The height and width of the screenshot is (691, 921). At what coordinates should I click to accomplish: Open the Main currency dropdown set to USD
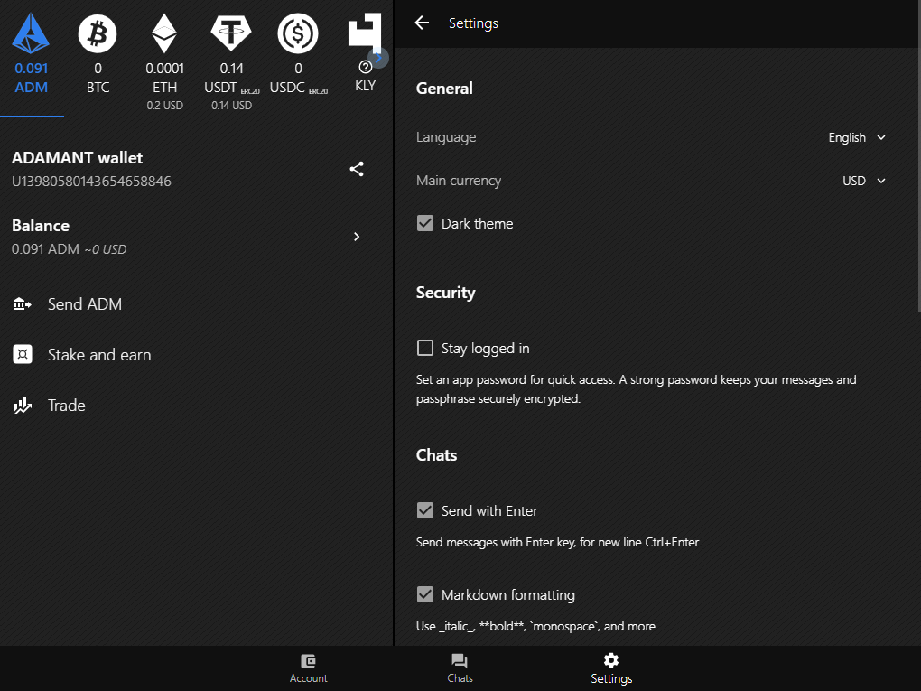(863, 181)
